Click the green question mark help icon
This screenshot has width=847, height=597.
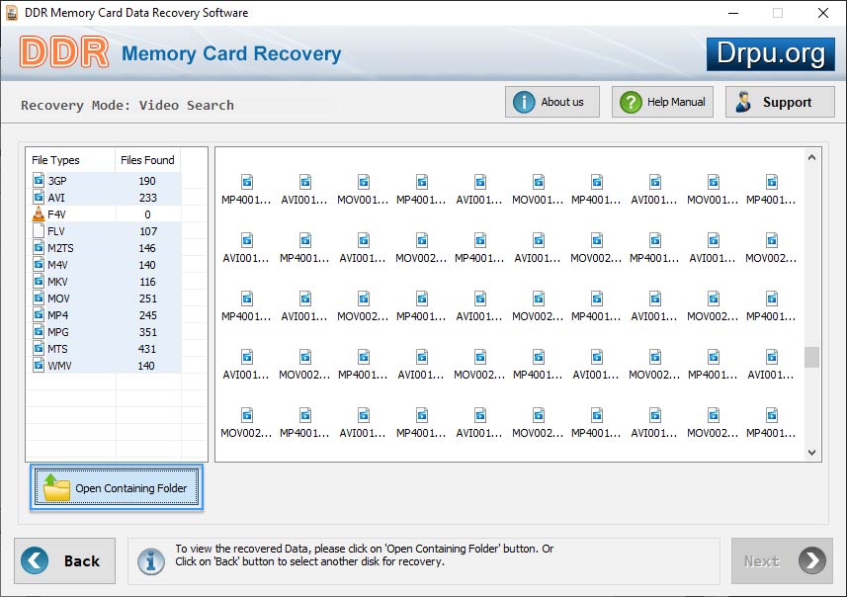[x=631, y=102]
